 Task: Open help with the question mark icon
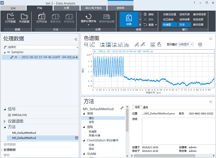[194, 3]
